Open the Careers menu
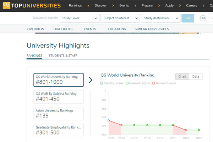Image resolution: width=213 pixels, height=142 pixels. (x=192, y=6)
